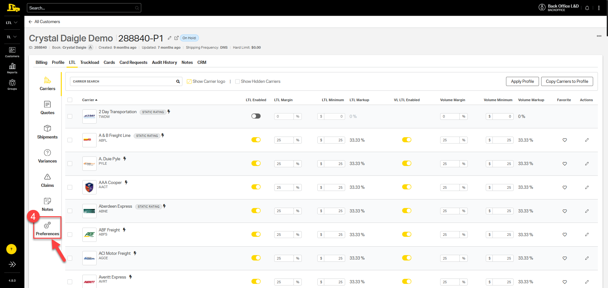
Task: Edit the A. Duie Pyle carrier row
Action: (x=587, y=164)
